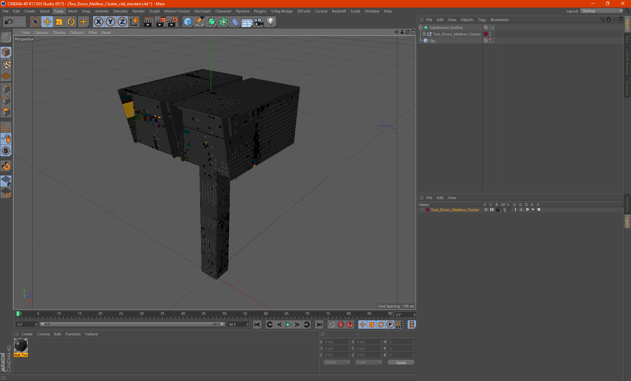The width and height of the screenshot is (631, 381).
Task: Render the active view
Action: 149,22
